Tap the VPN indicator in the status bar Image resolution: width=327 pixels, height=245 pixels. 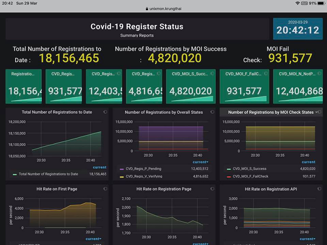(305, 3)
